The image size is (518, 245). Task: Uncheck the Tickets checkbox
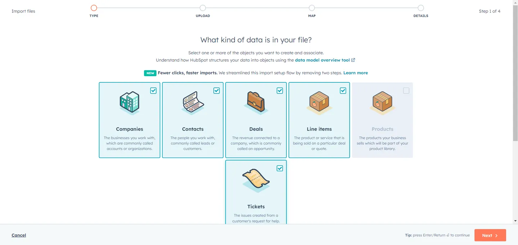pos(280,168)
